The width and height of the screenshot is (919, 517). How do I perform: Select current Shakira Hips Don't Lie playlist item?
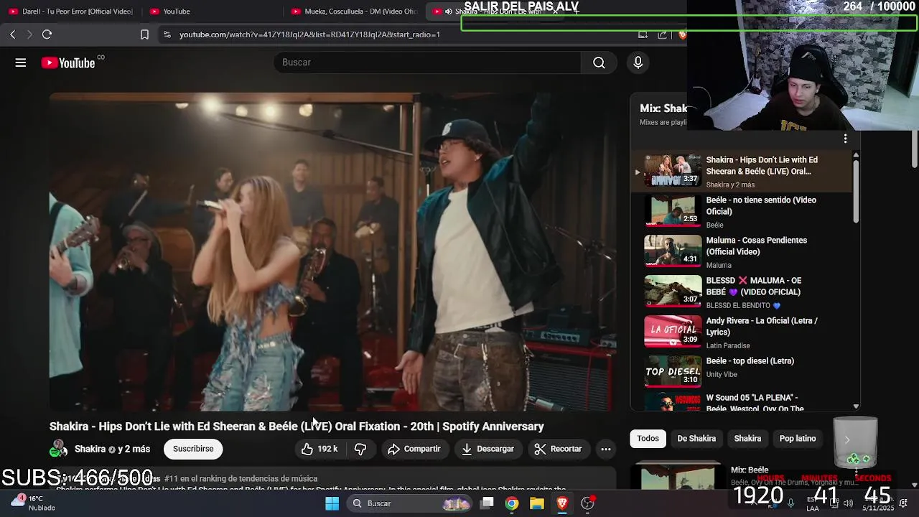pyautogui.click(x=740, y=172)
